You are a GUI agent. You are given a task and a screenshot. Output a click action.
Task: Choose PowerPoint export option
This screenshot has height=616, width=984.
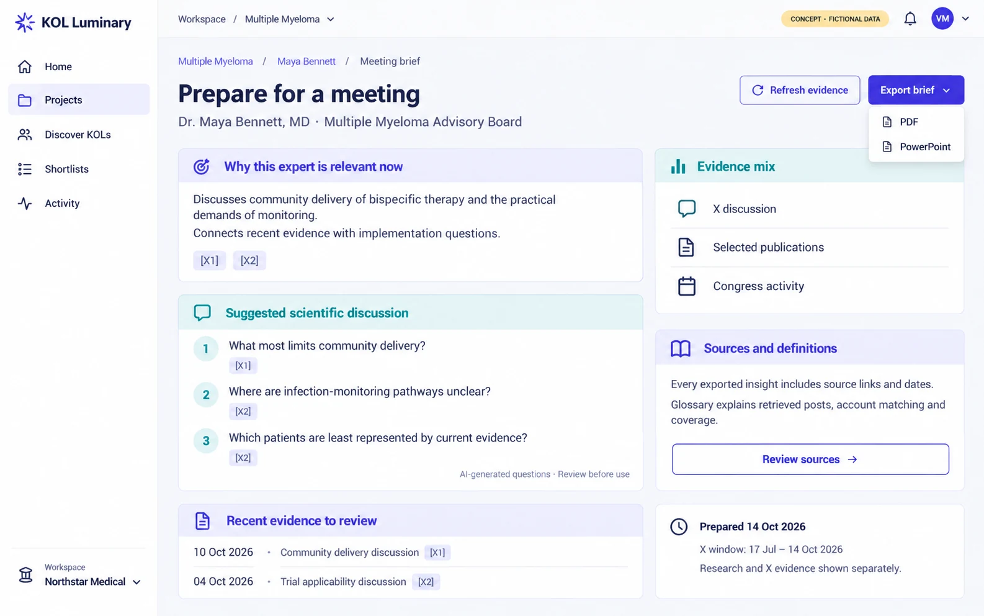point(916,147)
